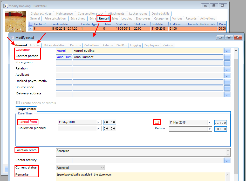This screenshot has height=181, width=246.
Task: Open the Records tab in Modify rental
Action: tap(75, 45)
